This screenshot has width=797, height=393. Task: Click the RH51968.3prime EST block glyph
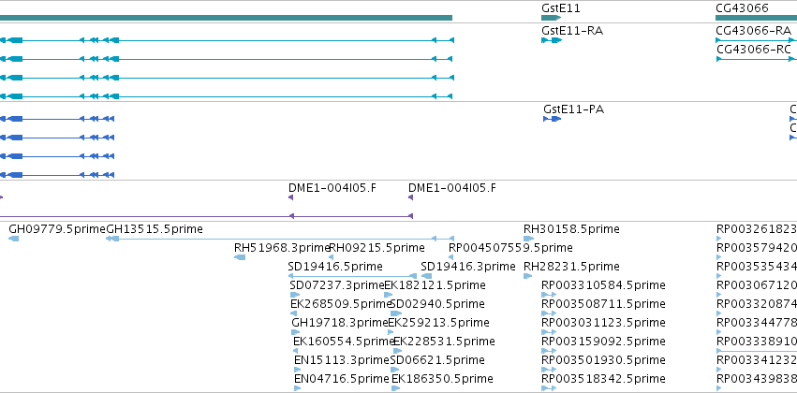240,257
